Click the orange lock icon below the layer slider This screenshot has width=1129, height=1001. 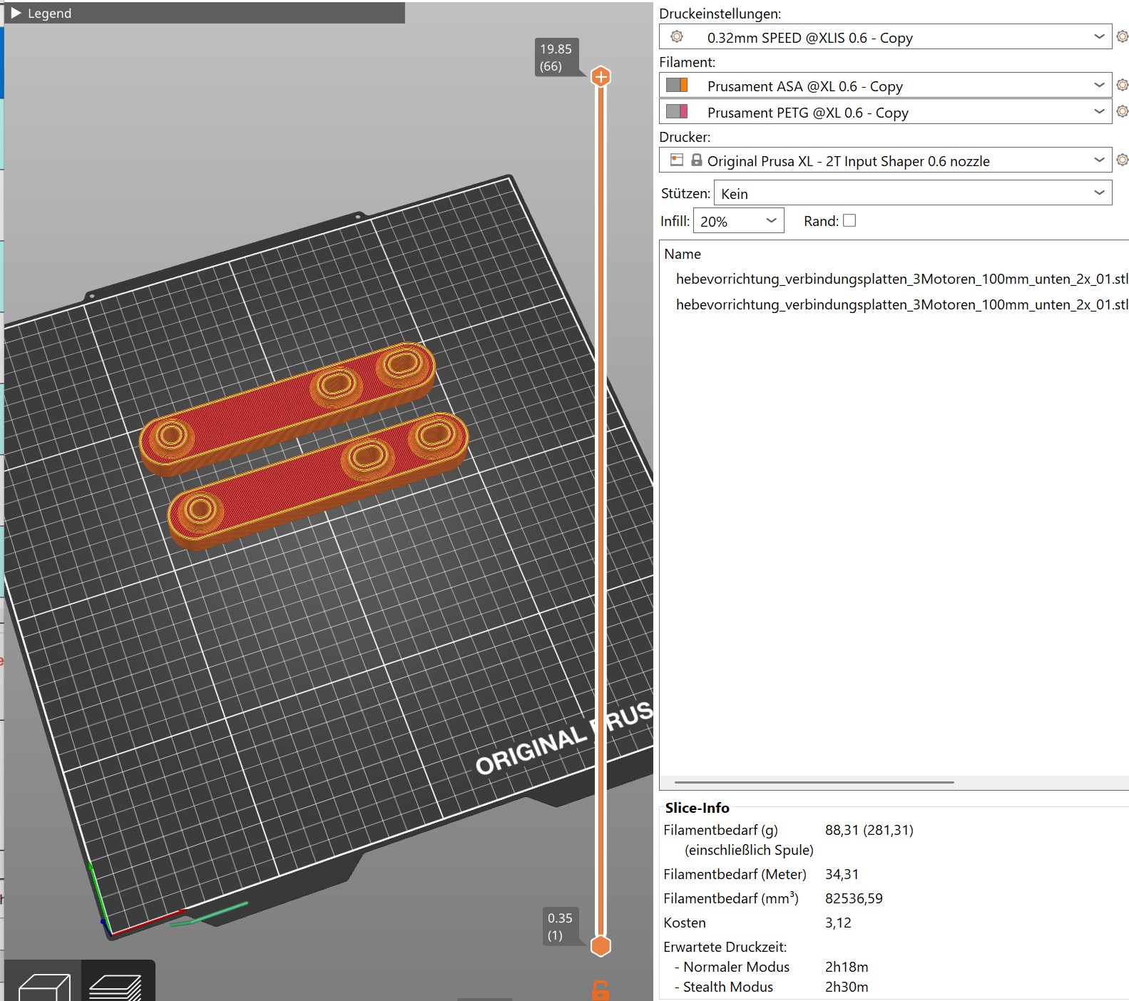pyautogui.click(x=601, y=990)
